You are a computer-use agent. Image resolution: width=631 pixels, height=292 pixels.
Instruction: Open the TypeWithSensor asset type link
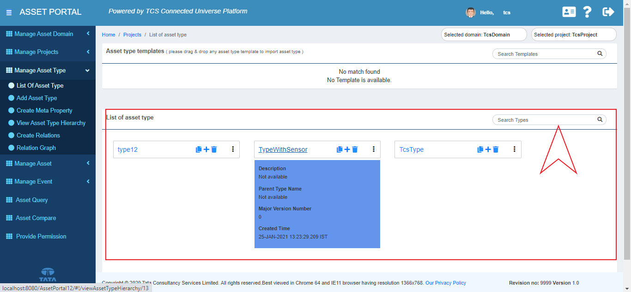click(283, 149)
